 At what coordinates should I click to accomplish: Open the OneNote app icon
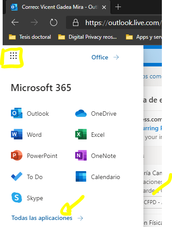click(81, 155)
